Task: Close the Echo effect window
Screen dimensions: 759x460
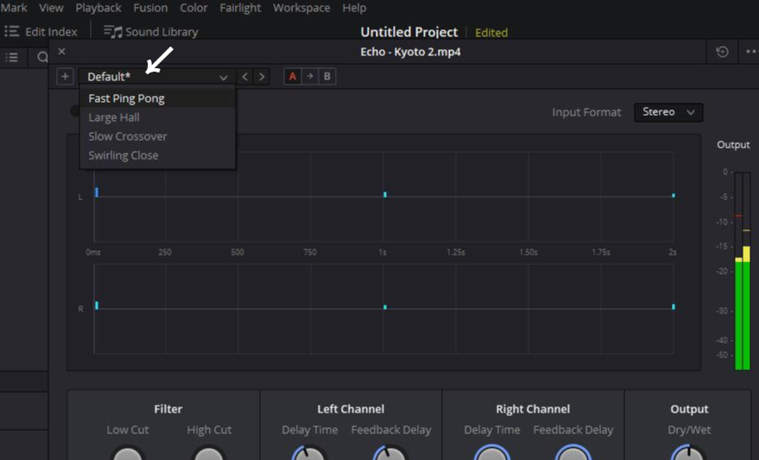Action: coord(61,51)
